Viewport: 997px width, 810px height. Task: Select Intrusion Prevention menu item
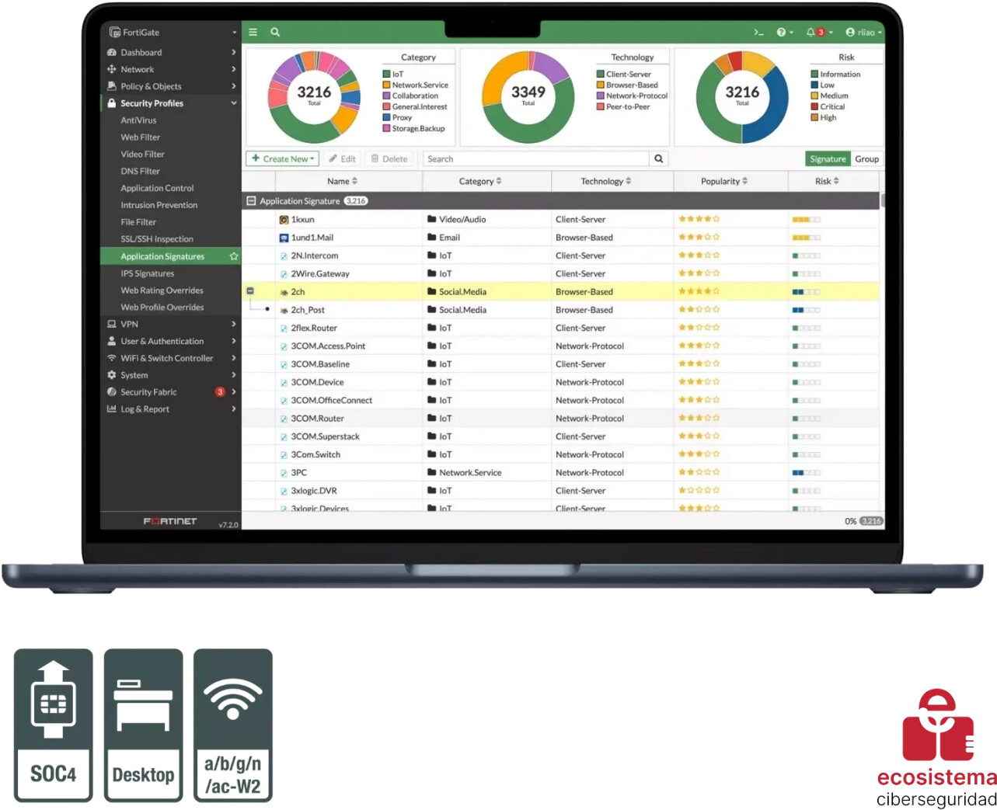(x=159, y=205)
